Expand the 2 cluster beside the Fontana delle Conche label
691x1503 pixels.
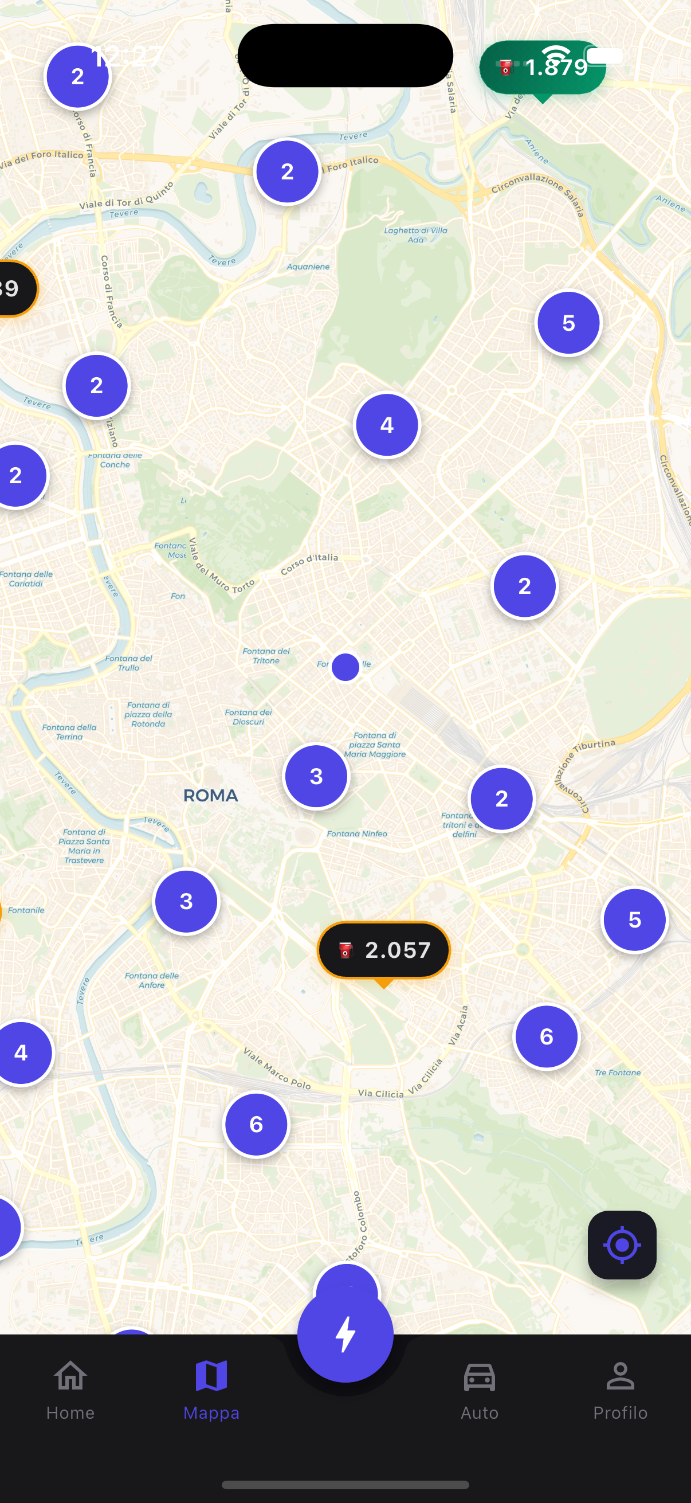click(x=96, y=385)
